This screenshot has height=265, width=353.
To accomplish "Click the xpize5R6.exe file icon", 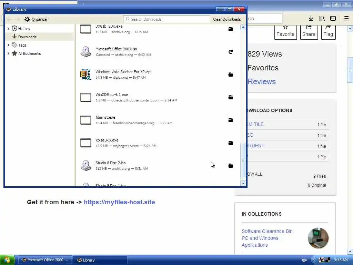I will pos(86,143).
